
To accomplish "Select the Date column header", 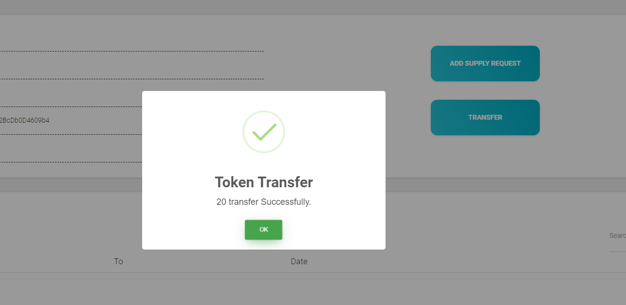I will point(299,261).
